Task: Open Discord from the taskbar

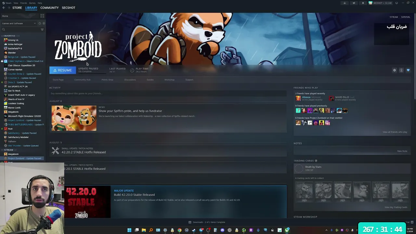Action: (x=222, y=230)
